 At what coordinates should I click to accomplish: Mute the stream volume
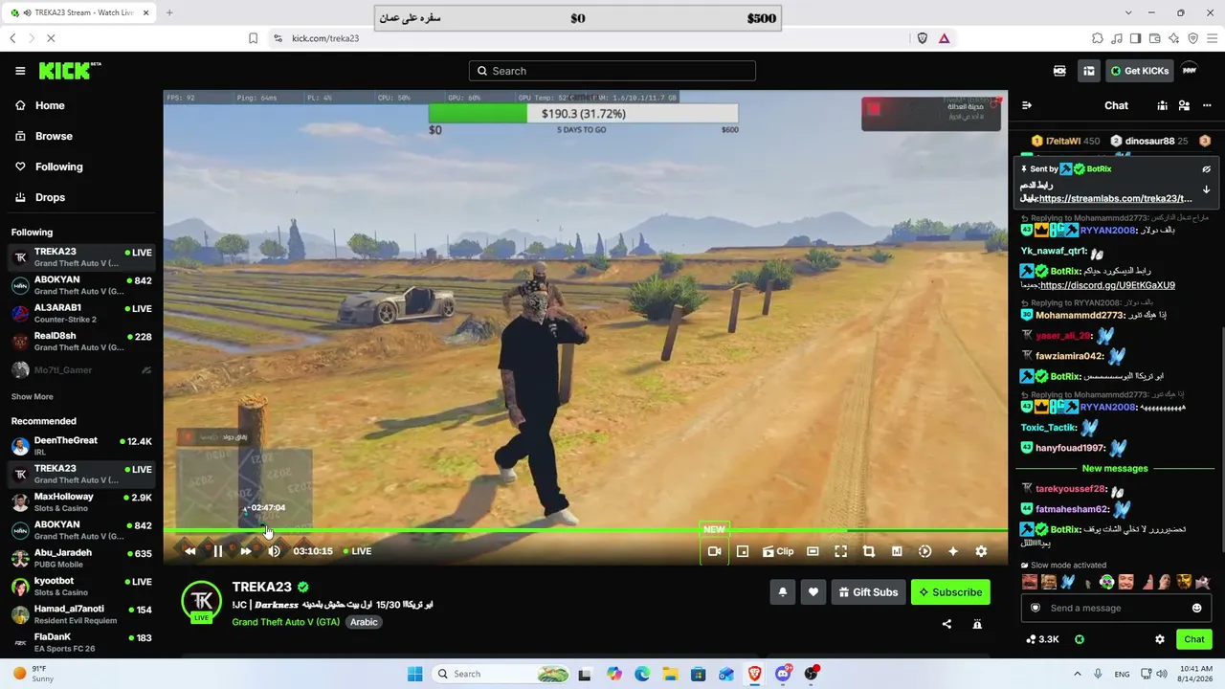click(x=274, y=551)
